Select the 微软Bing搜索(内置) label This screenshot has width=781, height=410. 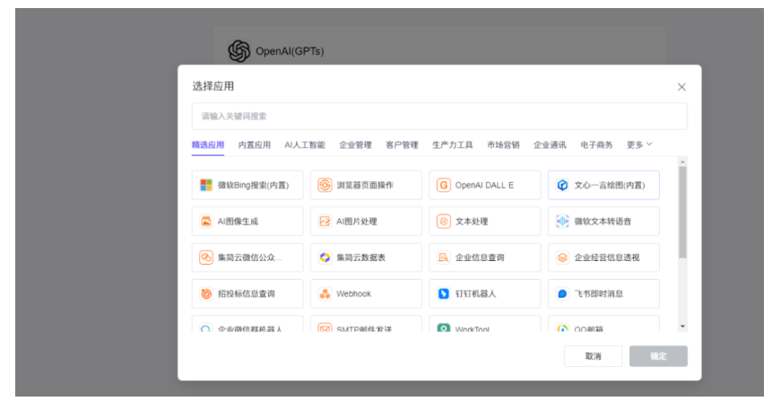pyautogui.click(x=253, y=186)
